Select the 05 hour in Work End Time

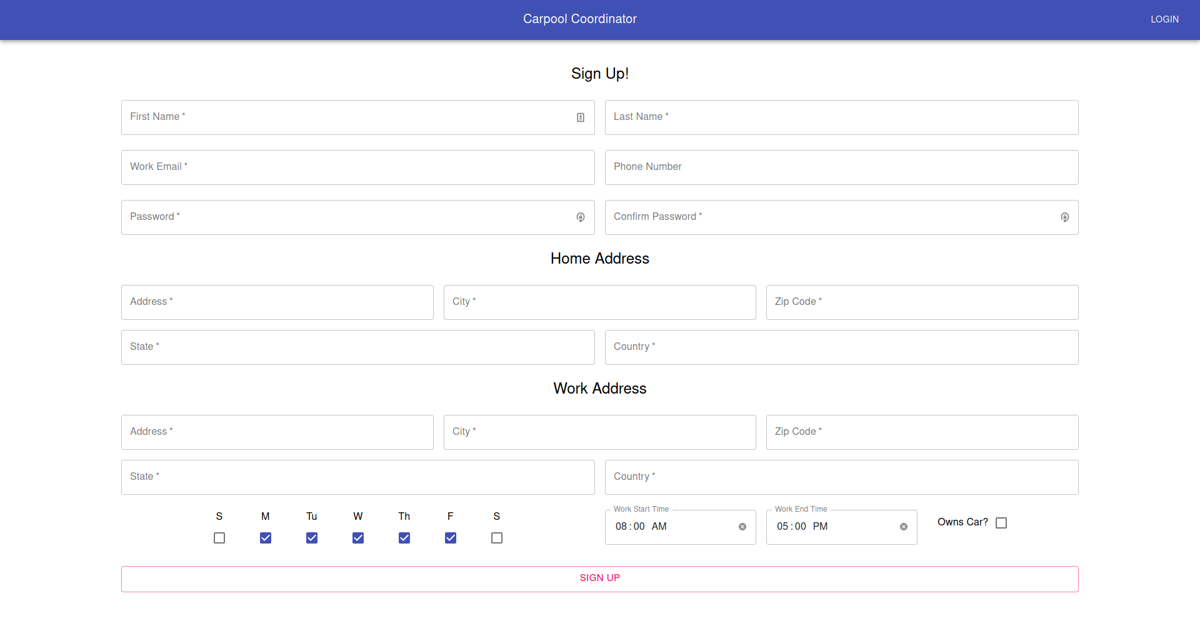tap(782, 527)
